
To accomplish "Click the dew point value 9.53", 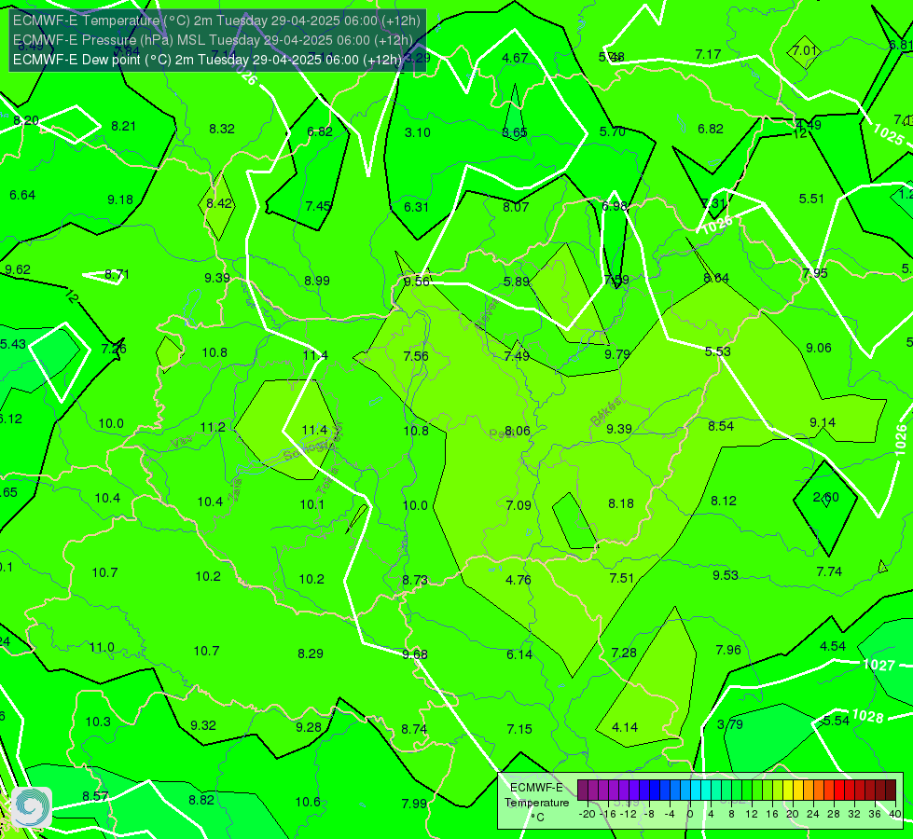I will pos(726,575).
